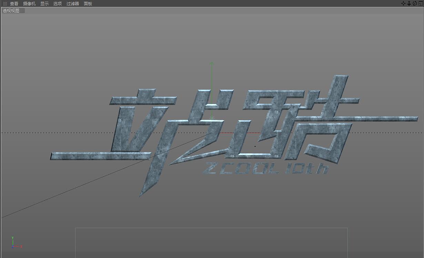Click the 透视视图 viewport label
Viewport: 424px width, 258px height.
[x=11, y=10]
